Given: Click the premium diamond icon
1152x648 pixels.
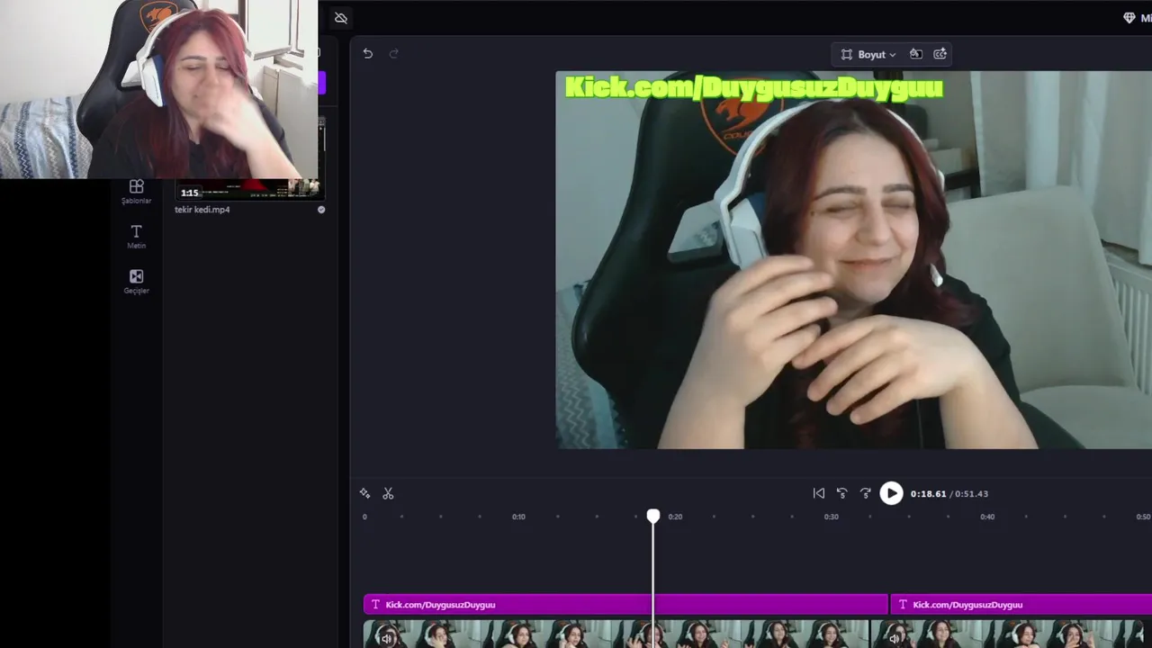Looking at the screenshot, I should point(1129,18).
